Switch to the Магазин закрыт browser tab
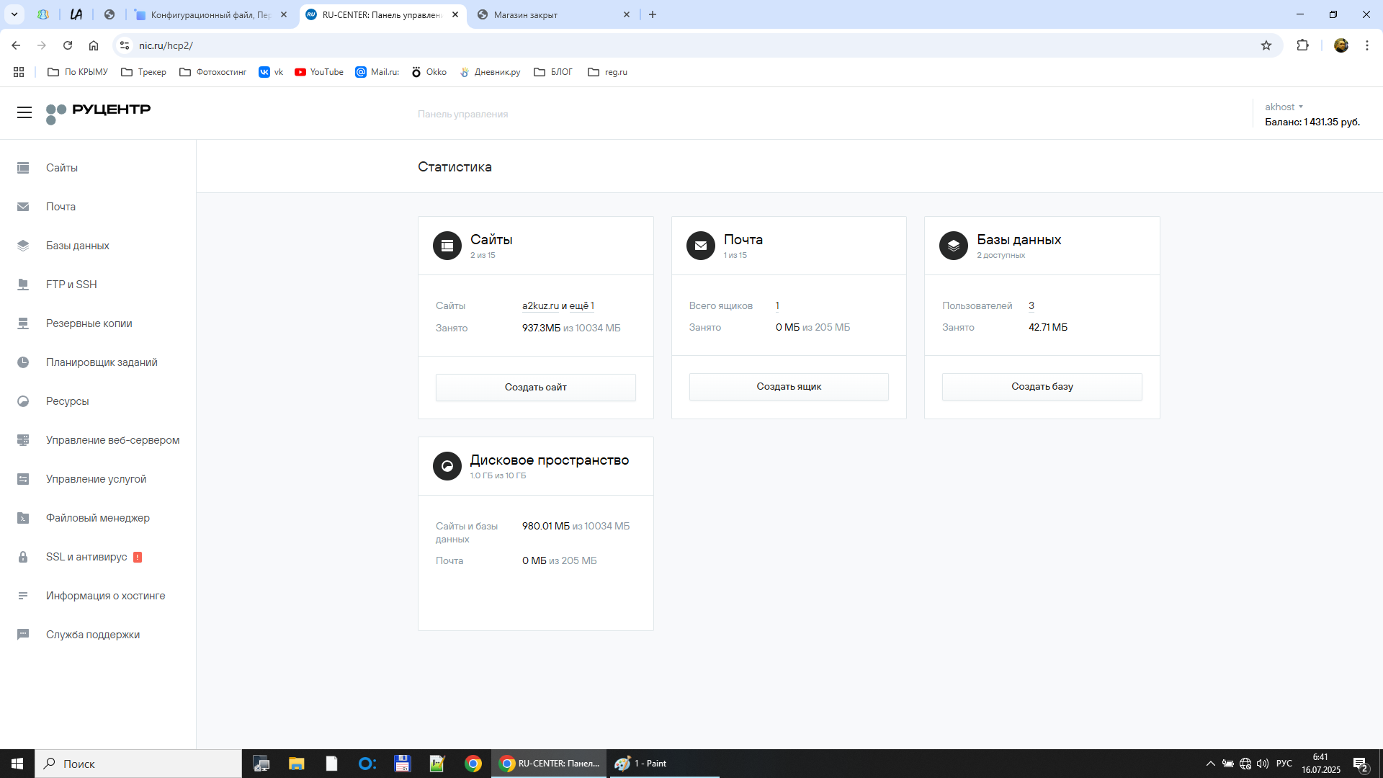Screen dimensions: 1383x778 coord(553,14)
